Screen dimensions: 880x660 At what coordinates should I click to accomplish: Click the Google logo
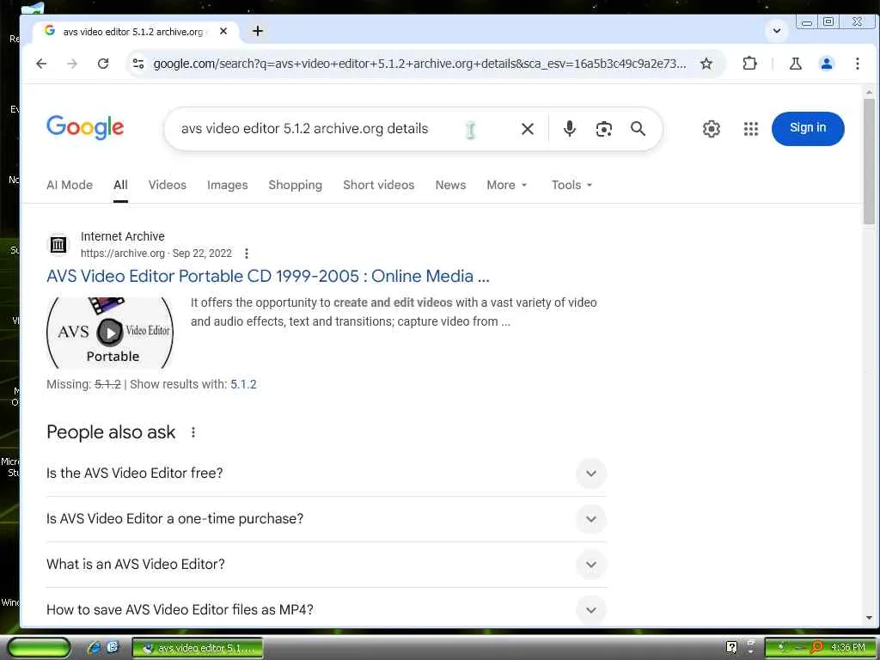pos(85,127)
